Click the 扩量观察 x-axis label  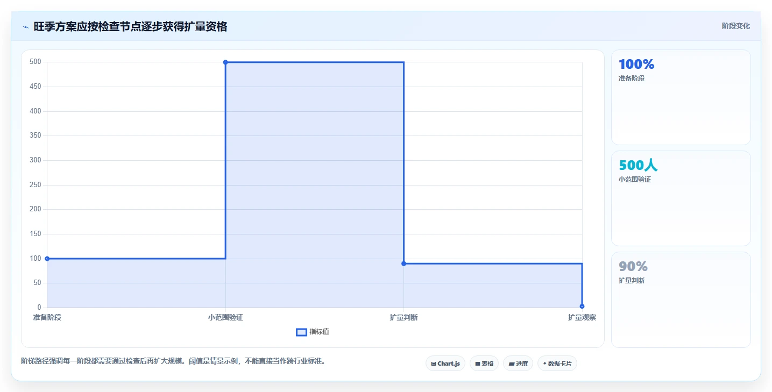582,317
